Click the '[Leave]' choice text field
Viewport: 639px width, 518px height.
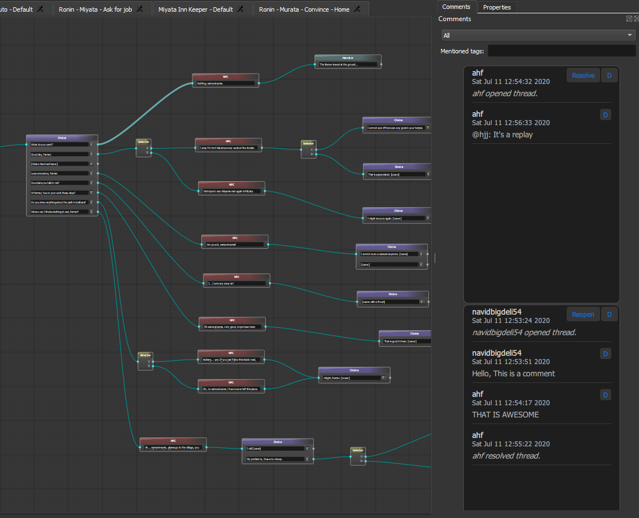389,265
